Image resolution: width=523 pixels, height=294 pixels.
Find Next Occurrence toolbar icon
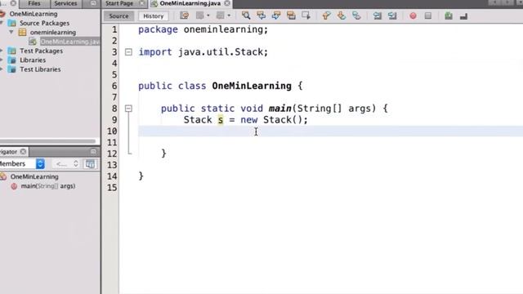[276, 16]
